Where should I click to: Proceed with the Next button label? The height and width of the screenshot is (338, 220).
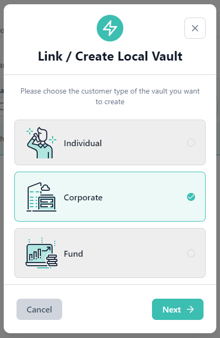(172, 309)
